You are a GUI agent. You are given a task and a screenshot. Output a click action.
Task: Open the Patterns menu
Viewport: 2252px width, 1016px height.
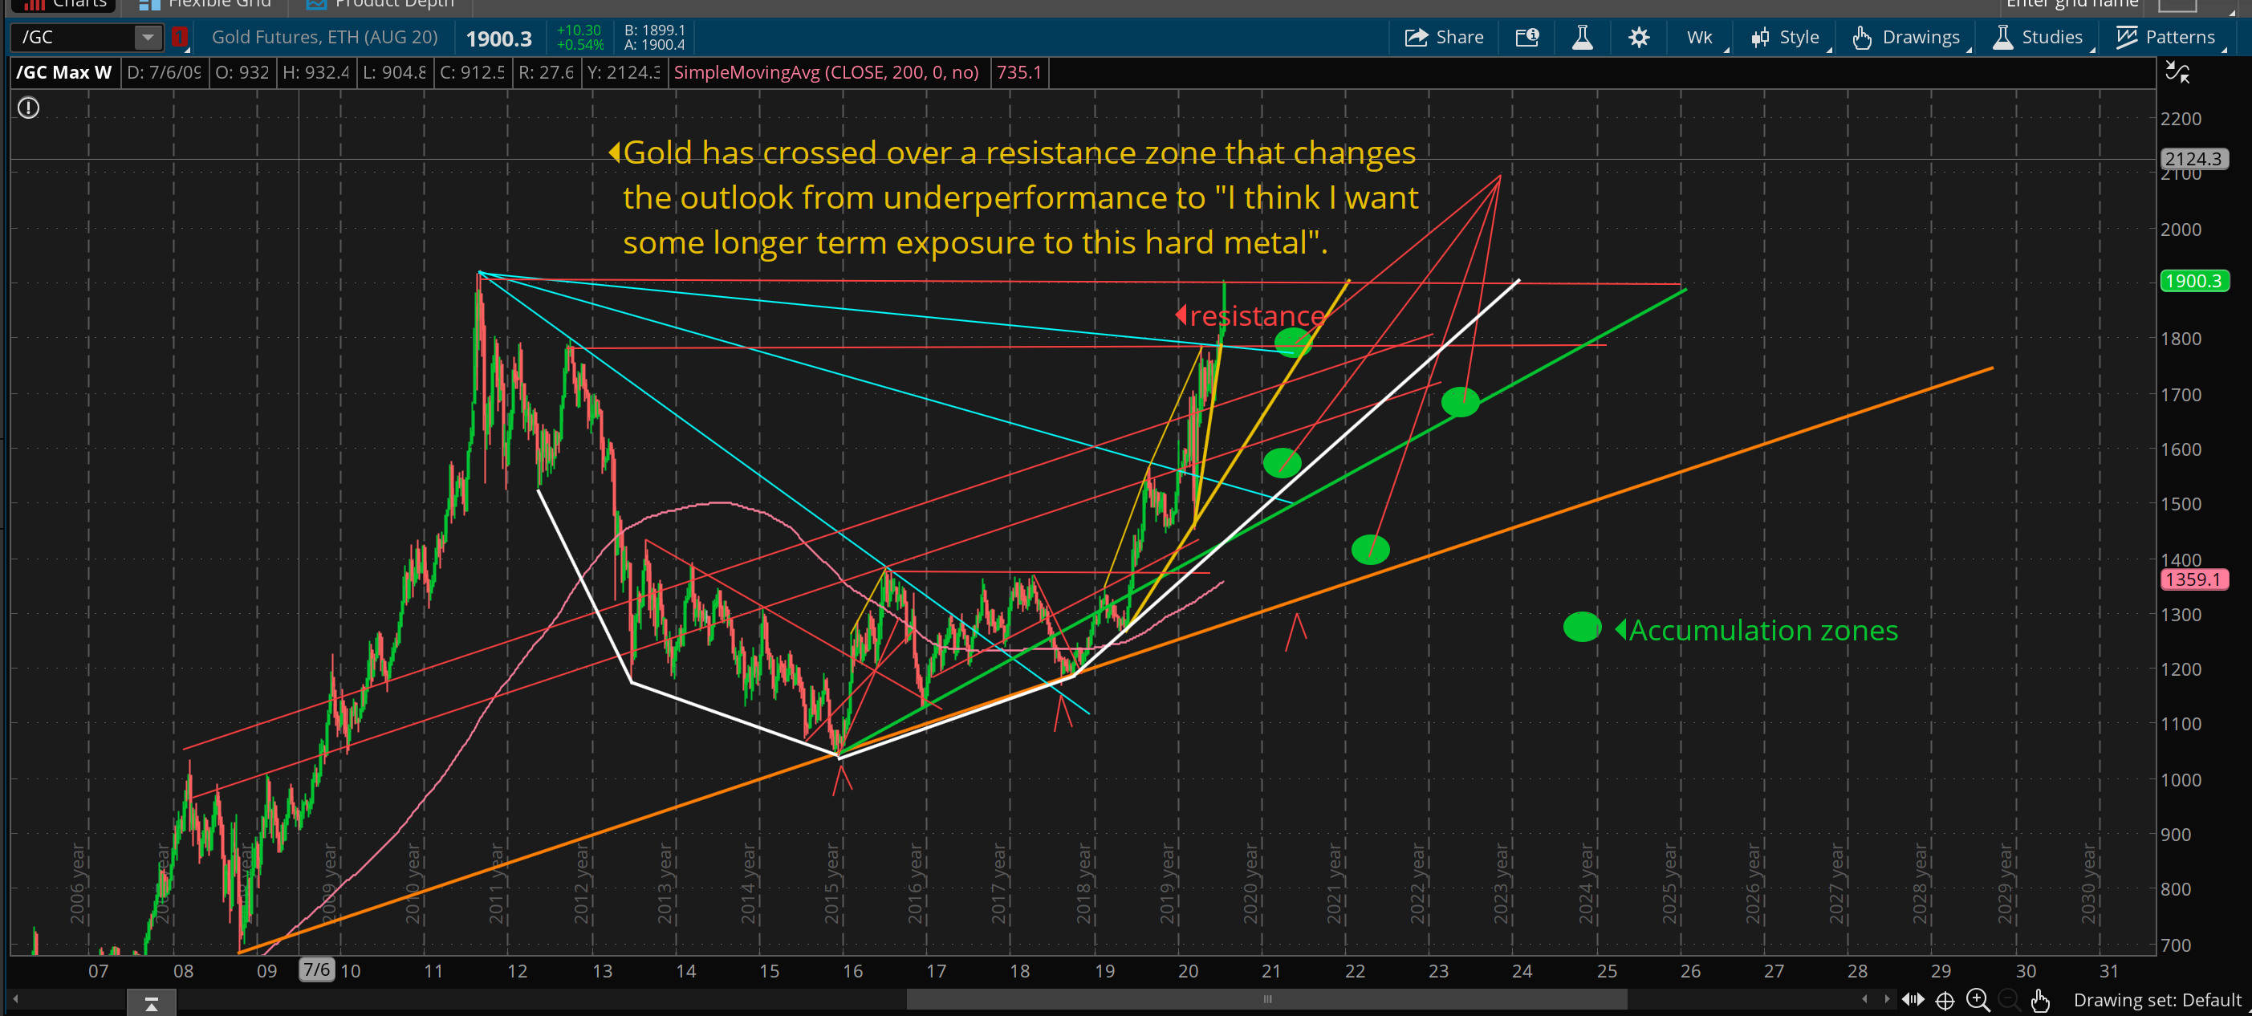(2165, 37)
